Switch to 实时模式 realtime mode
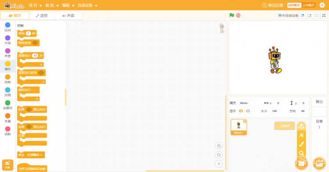 click(x=294, y=5)
